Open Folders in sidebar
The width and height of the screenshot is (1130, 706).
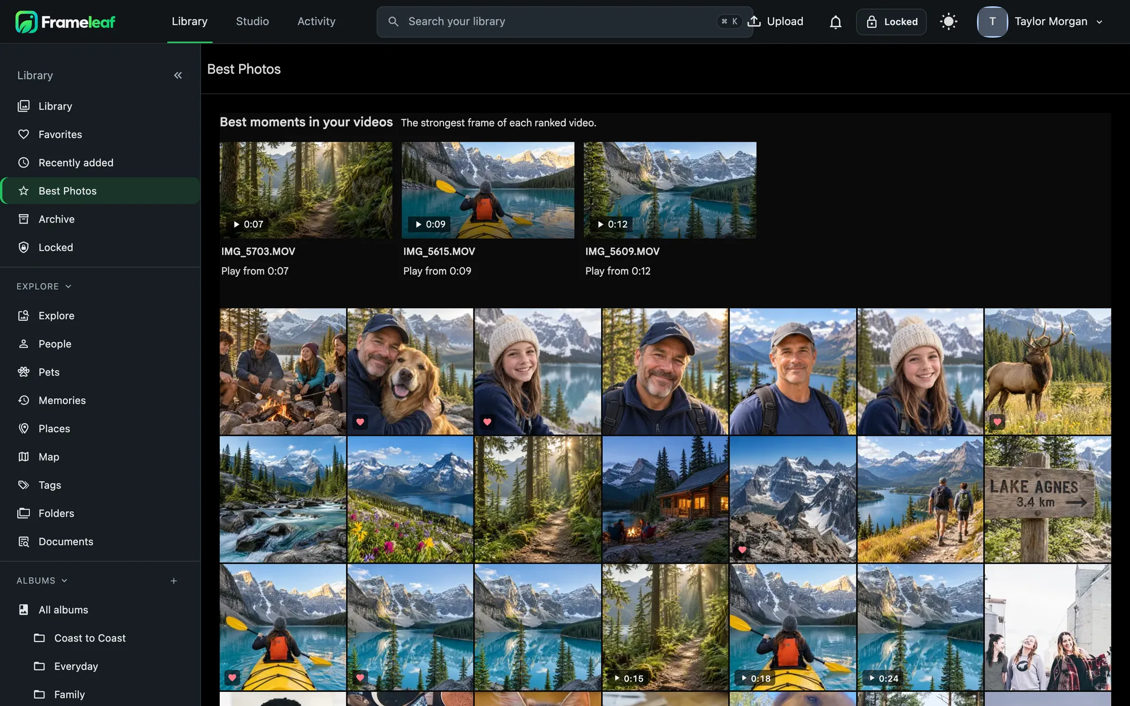100,513
